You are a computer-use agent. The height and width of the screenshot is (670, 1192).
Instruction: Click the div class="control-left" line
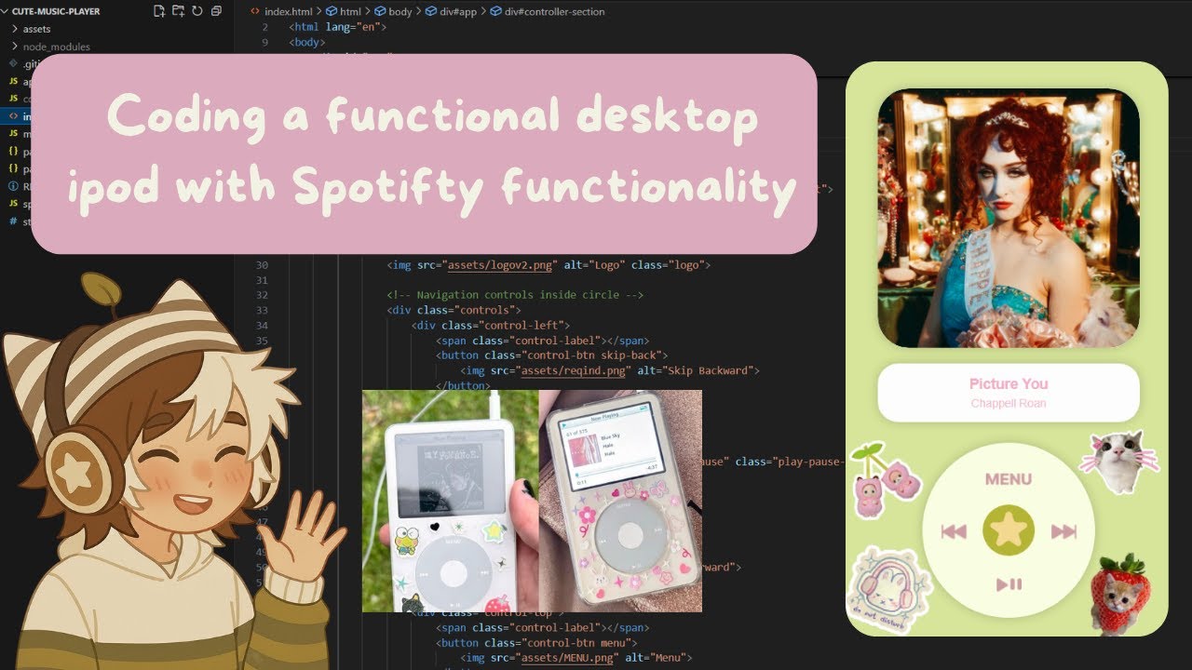pos(490,326)
